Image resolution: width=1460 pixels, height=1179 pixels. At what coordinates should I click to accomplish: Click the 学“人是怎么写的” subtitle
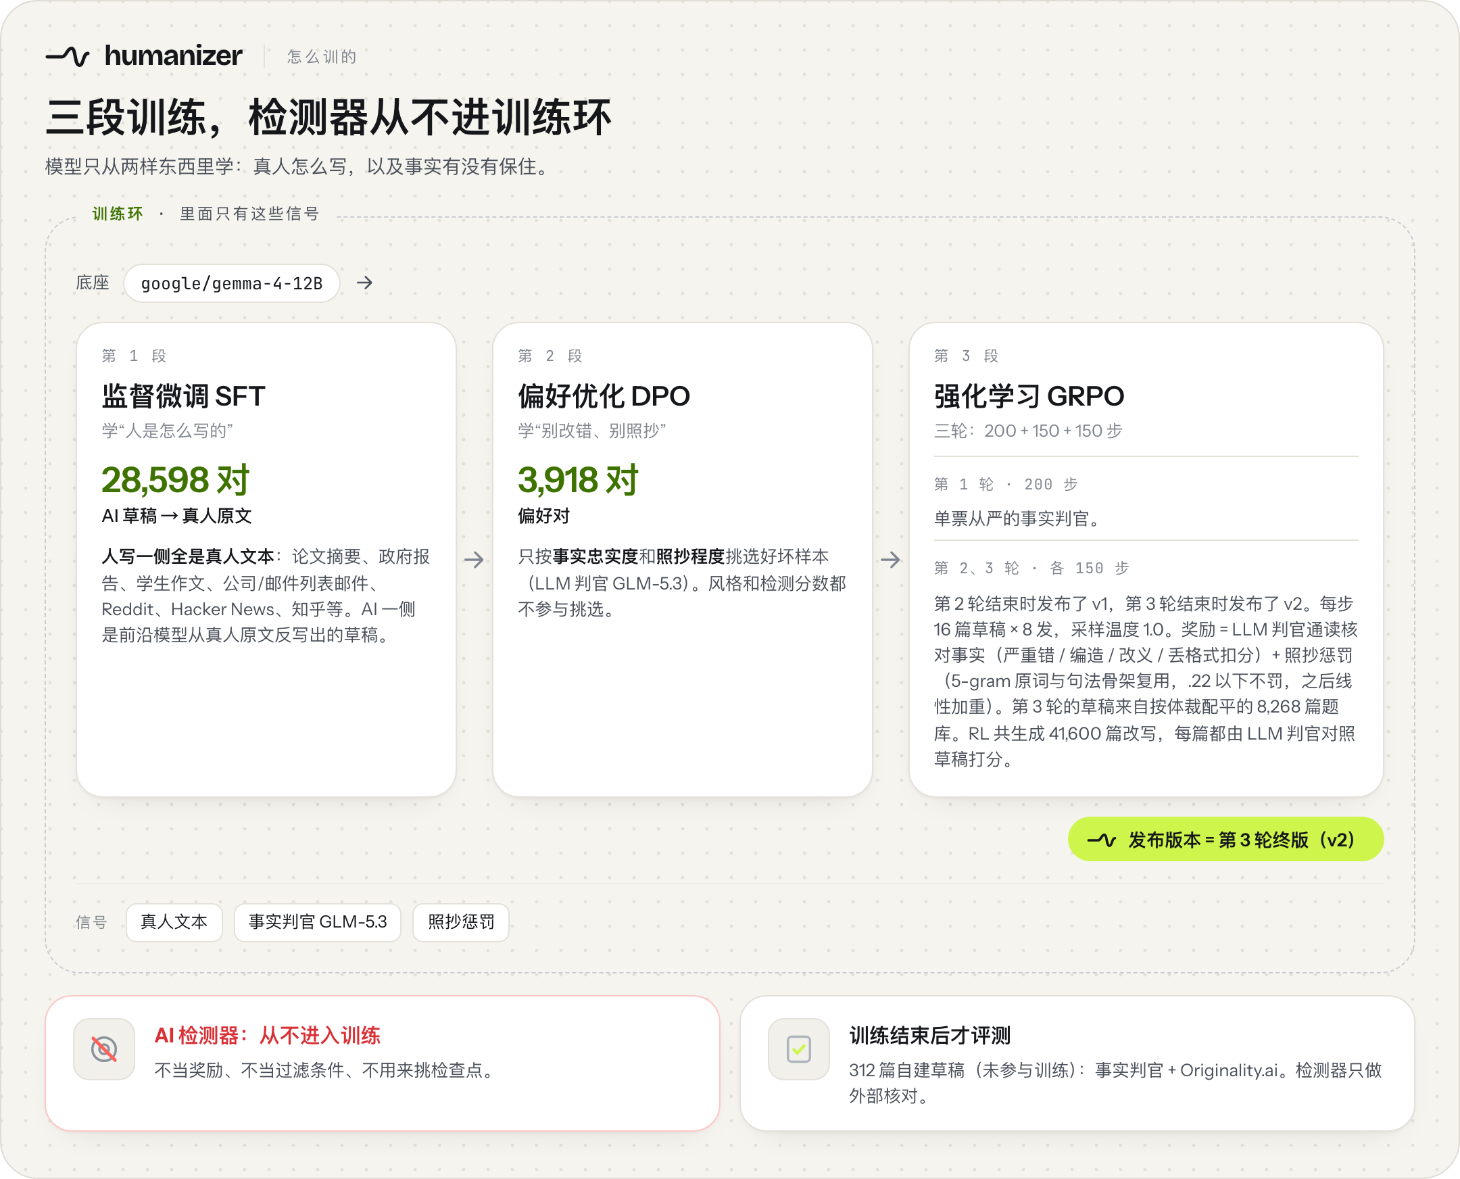pos(167,431)
